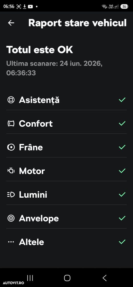Image resolution: width=133 pixels, height=287 pixels.
Task: Select the Altele three-dots icon
Action: [11, 242]
